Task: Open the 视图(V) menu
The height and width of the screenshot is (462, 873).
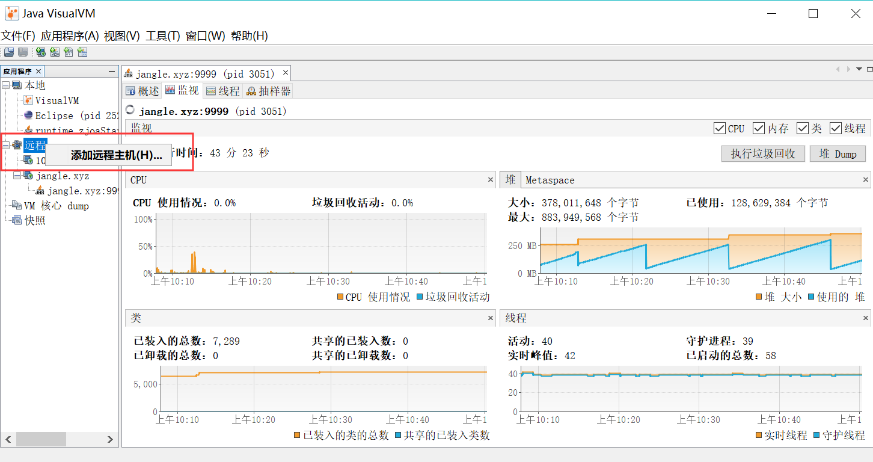Action: (x=122, y=36)
